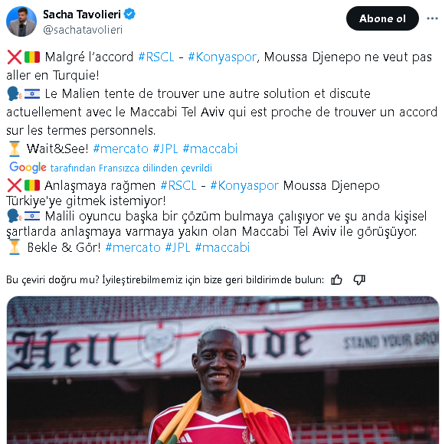This screenshot has height=444, width=442.
Task: Open #maccabi hashtag in original tweet
Action: (210, 149)
